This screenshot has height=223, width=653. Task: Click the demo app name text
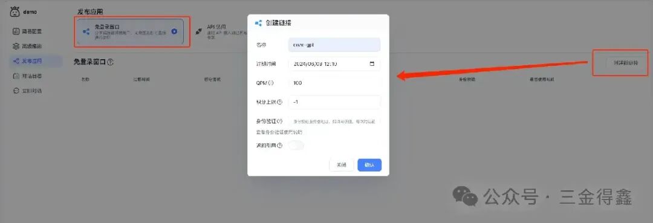(30, 12)
